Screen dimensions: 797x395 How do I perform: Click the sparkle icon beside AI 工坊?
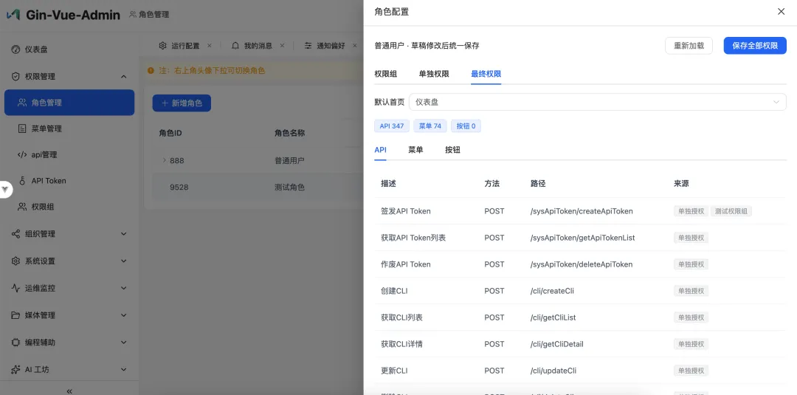15,370
